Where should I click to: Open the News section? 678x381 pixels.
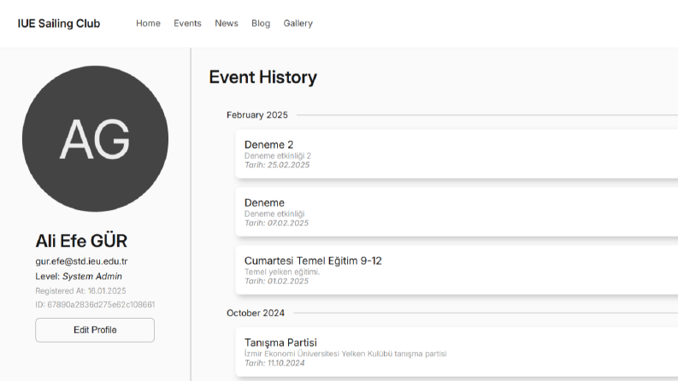click(x=227, y=23)
